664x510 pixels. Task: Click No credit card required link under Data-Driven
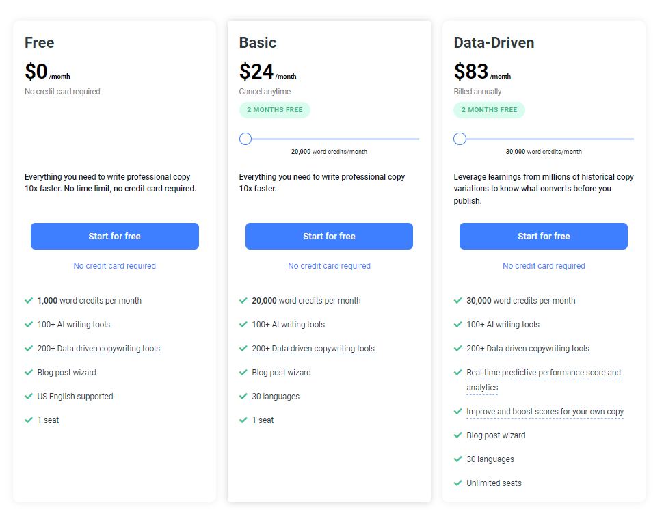(x=544, y=266)
